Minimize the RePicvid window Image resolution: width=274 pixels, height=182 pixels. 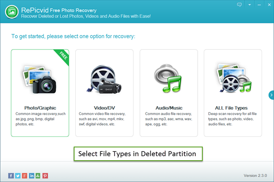pos(259,5)
